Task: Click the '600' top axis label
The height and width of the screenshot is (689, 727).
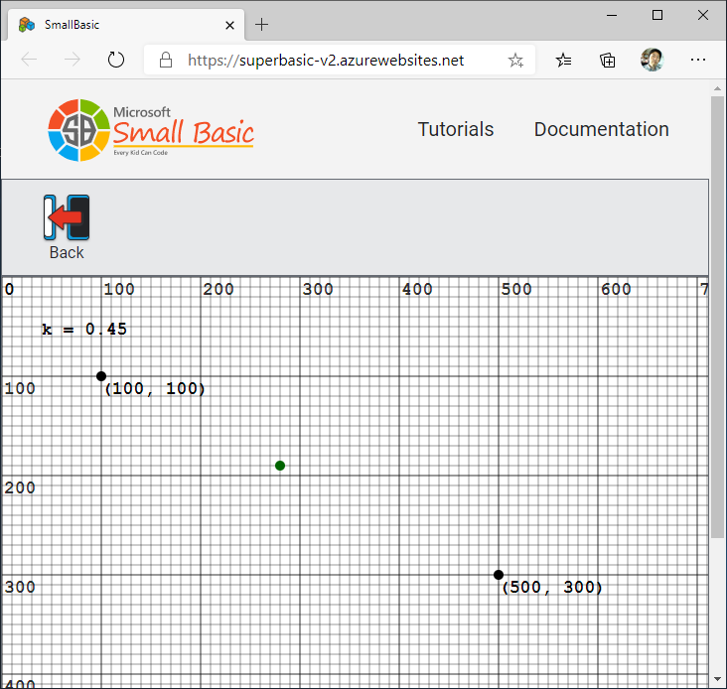Action: 616,289
